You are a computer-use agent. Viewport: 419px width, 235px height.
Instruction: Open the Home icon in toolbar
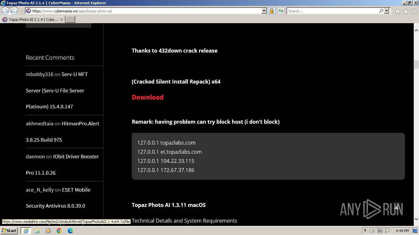coord(397,11)
